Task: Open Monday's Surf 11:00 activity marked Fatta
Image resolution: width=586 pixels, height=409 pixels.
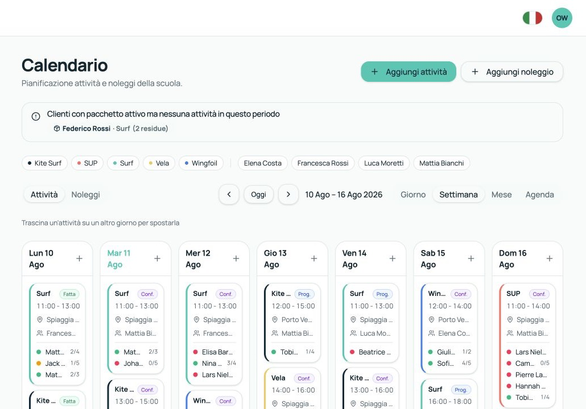Action: point(57,335)
